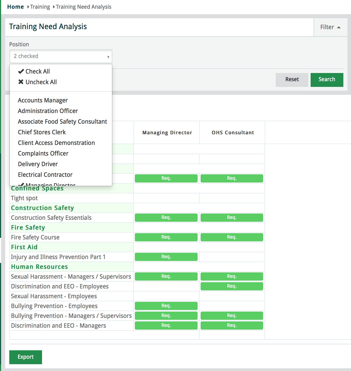Collapse the Filter panel

(x=330, y=27)
